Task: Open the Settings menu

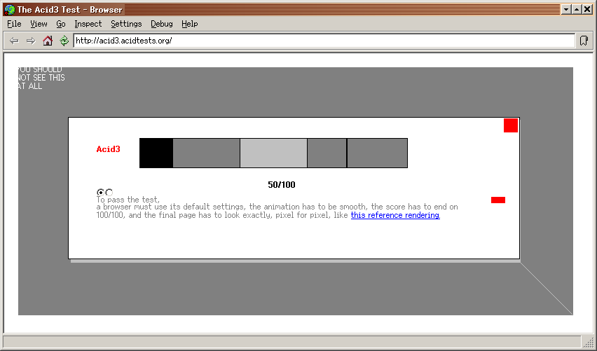Action: pos(126,24)
